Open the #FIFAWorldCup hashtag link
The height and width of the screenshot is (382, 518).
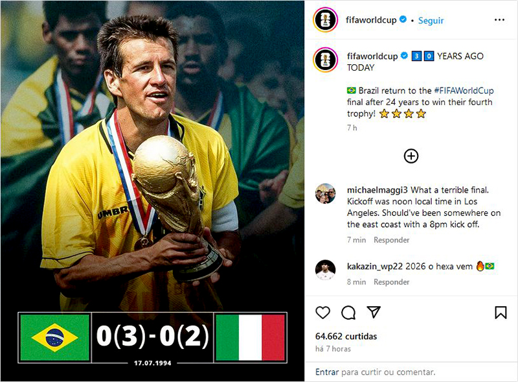tap(463, 91)
